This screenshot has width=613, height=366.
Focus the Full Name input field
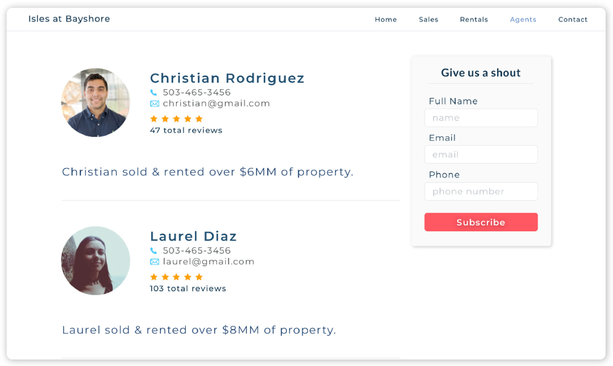[x=481, y=118]
